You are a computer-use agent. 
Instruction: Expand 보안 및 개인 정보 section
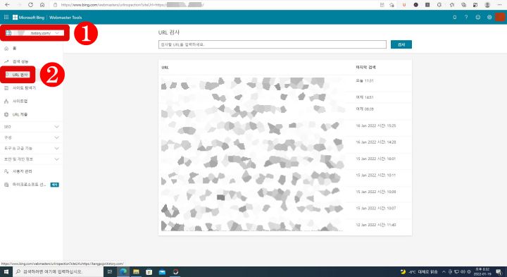pyautogui.click(x=32, y=159)
